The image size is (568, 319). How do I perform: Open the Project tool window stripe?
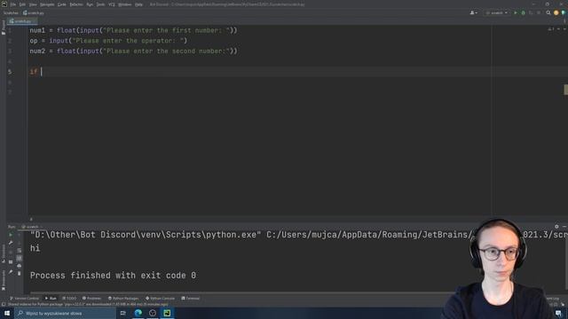(x=4, y=27)
